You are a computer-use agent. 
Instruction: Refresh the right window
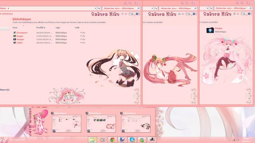click(x=211, y=8)
